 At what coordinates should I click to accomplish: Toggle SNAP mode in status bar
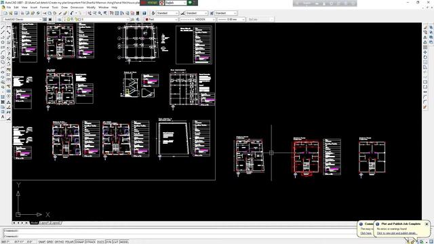(42, 242)
